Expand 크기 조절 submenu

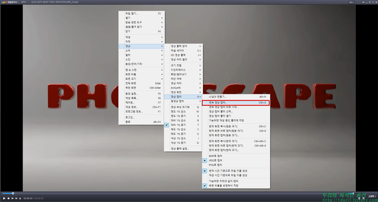[183, 65]
